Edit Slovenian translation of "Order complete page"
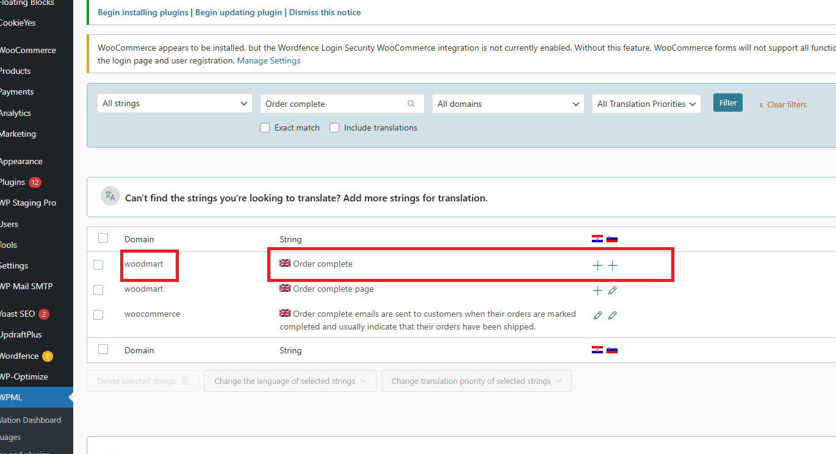Screen dimensions: 836x454 pyautogui.click(x=613, y=290)
